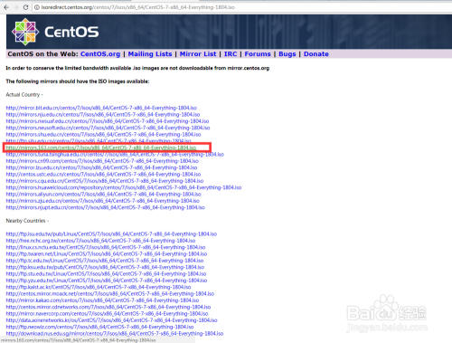Open the IRC link

pos(231,54)
